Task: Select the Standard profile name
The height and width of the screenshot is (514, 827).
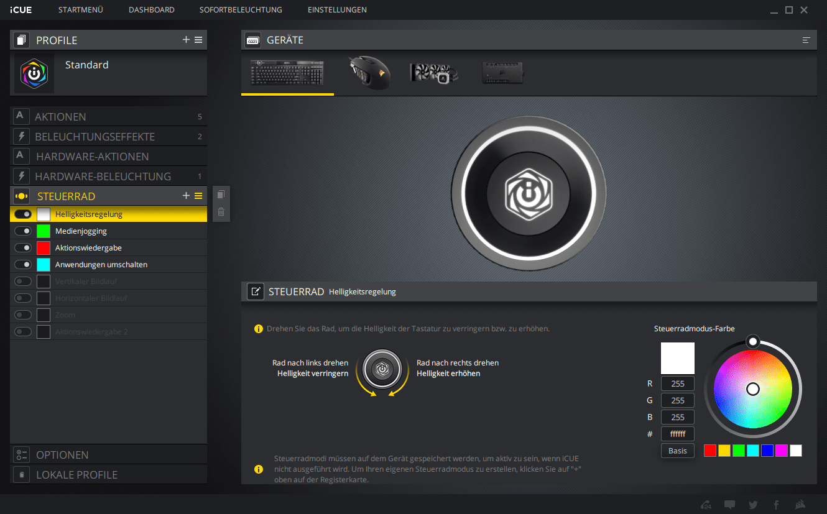Action: (x=87, y=65)
